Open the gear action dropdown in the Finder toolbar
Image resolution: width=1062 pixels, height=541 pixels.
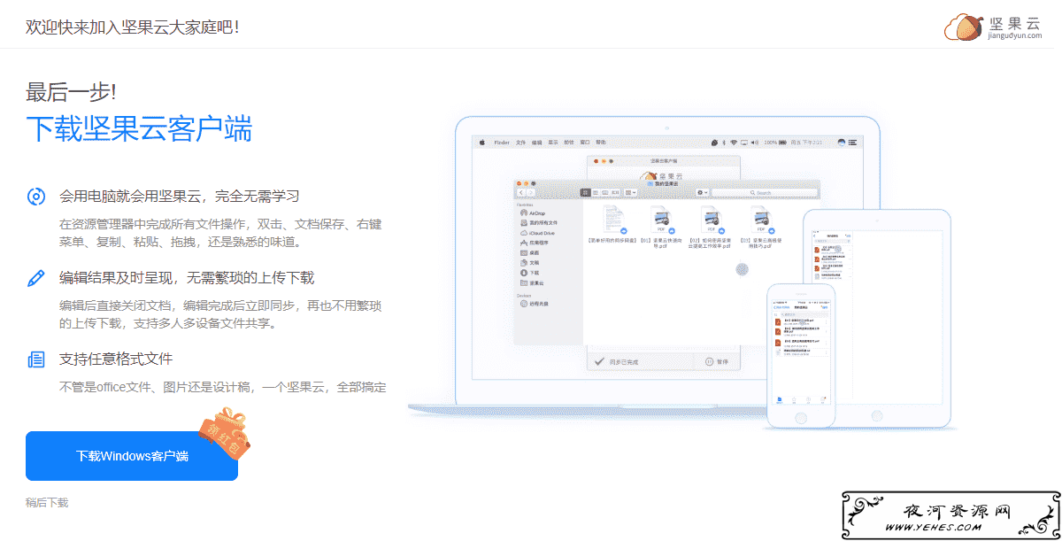703,192
